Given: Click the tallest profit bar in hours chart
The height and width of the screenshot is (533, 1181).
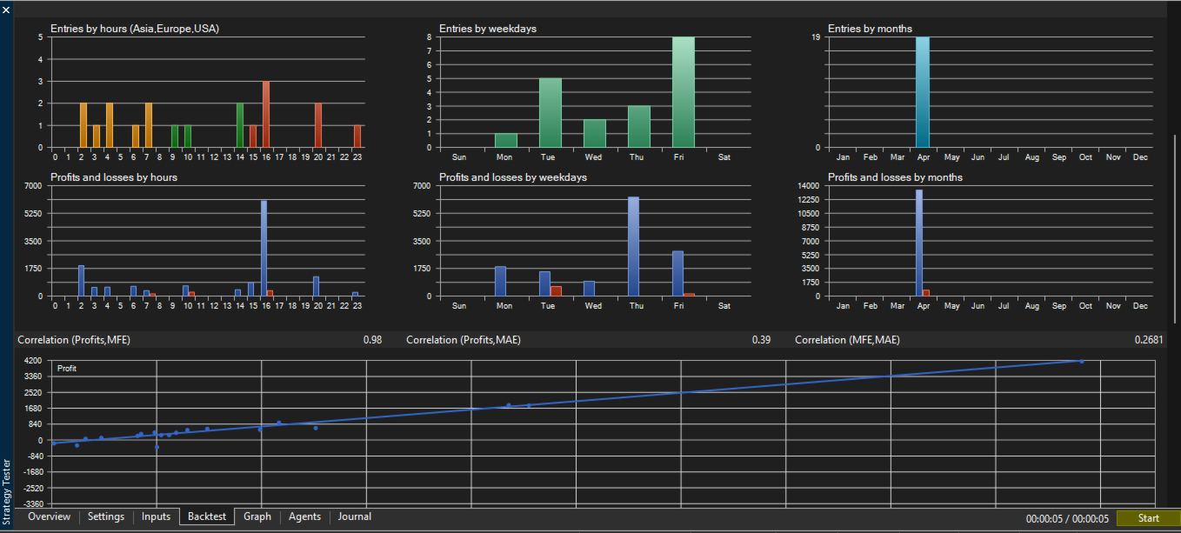Looking at the screenshot, I should pyautogui.click(x=264, y=249).
